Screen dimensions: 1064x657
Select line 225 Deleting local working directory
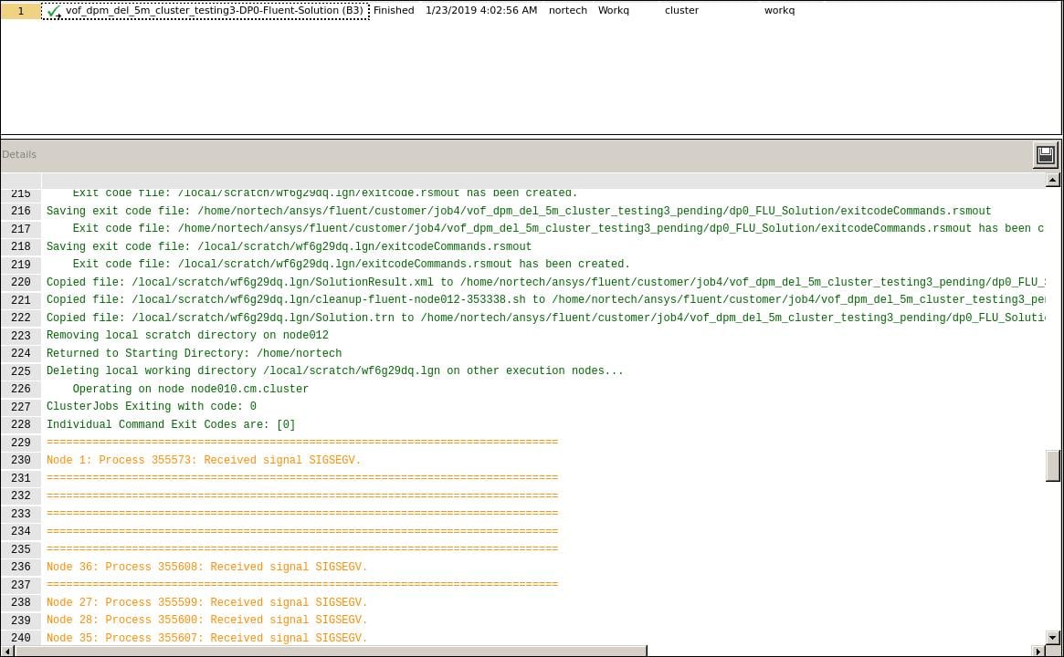(334, 370)
